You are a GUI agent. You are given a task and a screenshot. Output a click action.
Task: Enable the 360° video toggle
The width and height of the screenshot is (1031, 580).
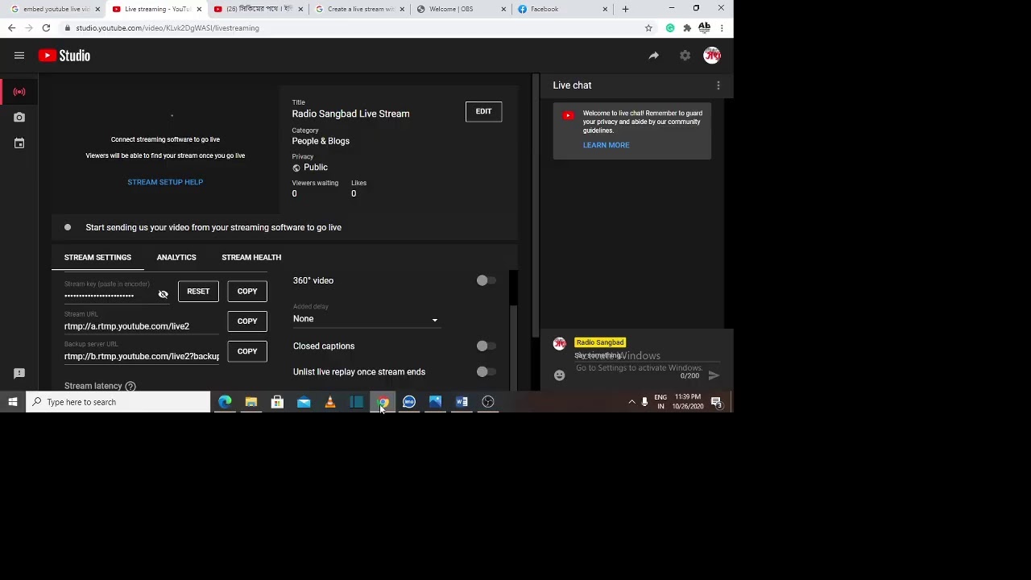click(x=486, y=280)
